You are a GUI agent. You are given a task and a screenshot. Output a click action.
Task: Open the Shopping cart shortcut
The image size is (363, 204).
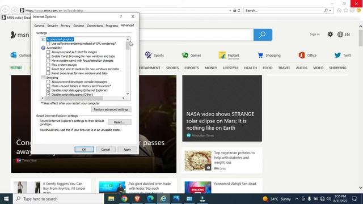tap(269, 56)
